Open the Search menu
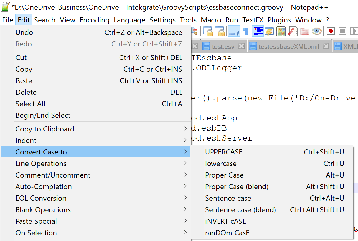Viewport: 358px width, 241px height. (x=45, y=20)
